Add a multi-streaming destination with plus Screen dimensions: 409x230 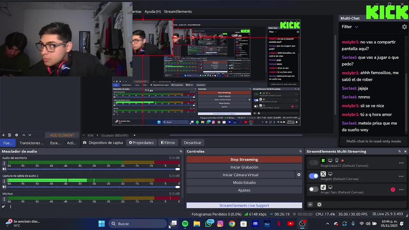tap(310, 204)
